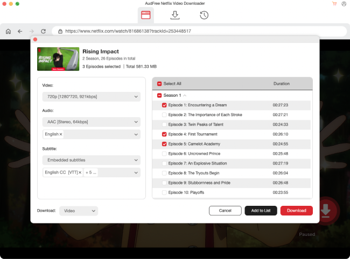The width and height of the screenshot is (350, 259).
Task: Click the Episode 4: First Tournament title
Action: click(x=193, y=134)
